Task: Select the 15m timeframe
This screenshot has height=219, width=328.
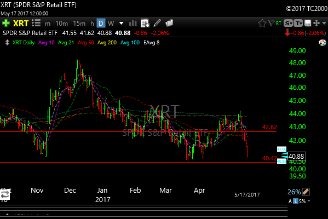Action: [x=79, y=24]
